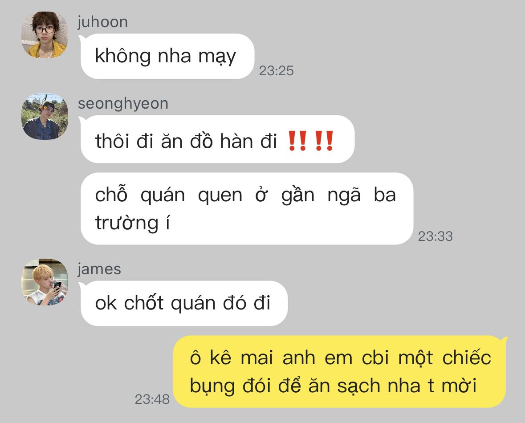Viewport: 525px width, 423px height.
Task: Select the username label juhoon
Action: [x=102, y=22]
